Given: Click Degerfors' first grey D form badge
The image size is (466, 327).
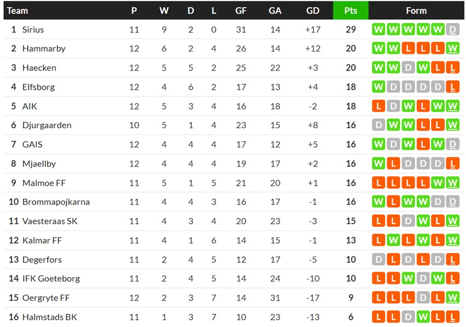Looking at the screenshot, I should (x=378, y=260).
